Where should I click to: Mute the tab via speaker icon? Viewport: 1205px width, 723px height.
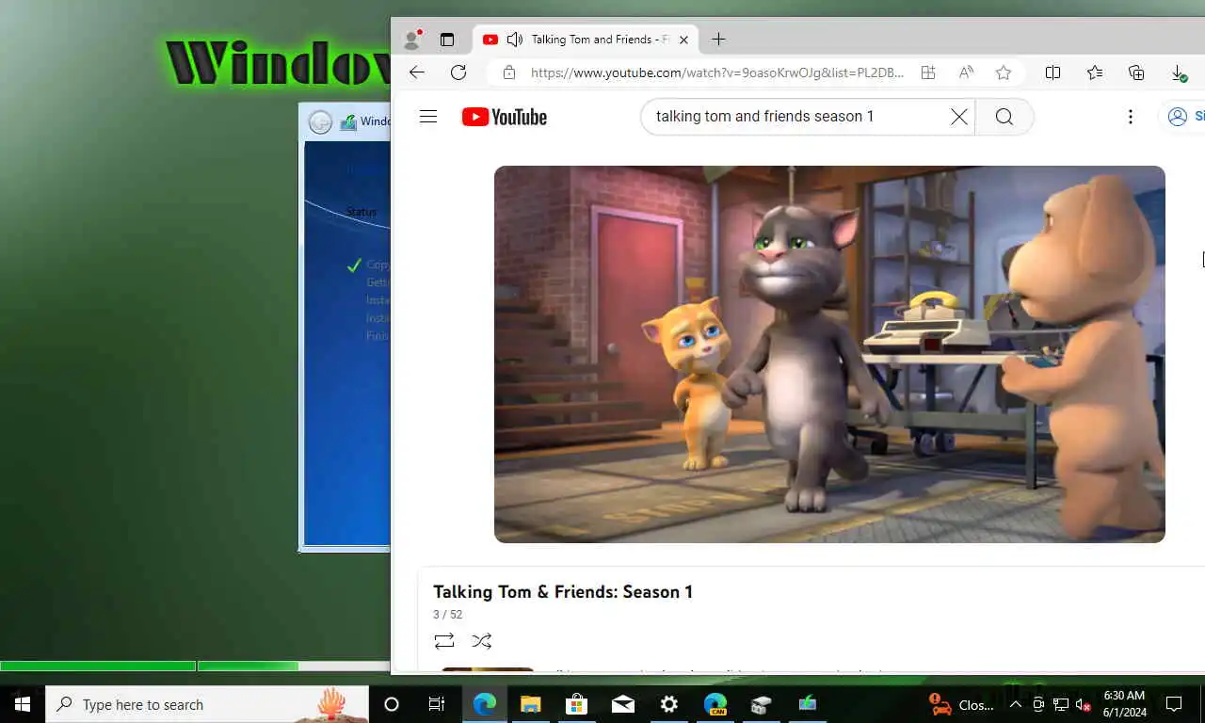[x=514, y=40]
